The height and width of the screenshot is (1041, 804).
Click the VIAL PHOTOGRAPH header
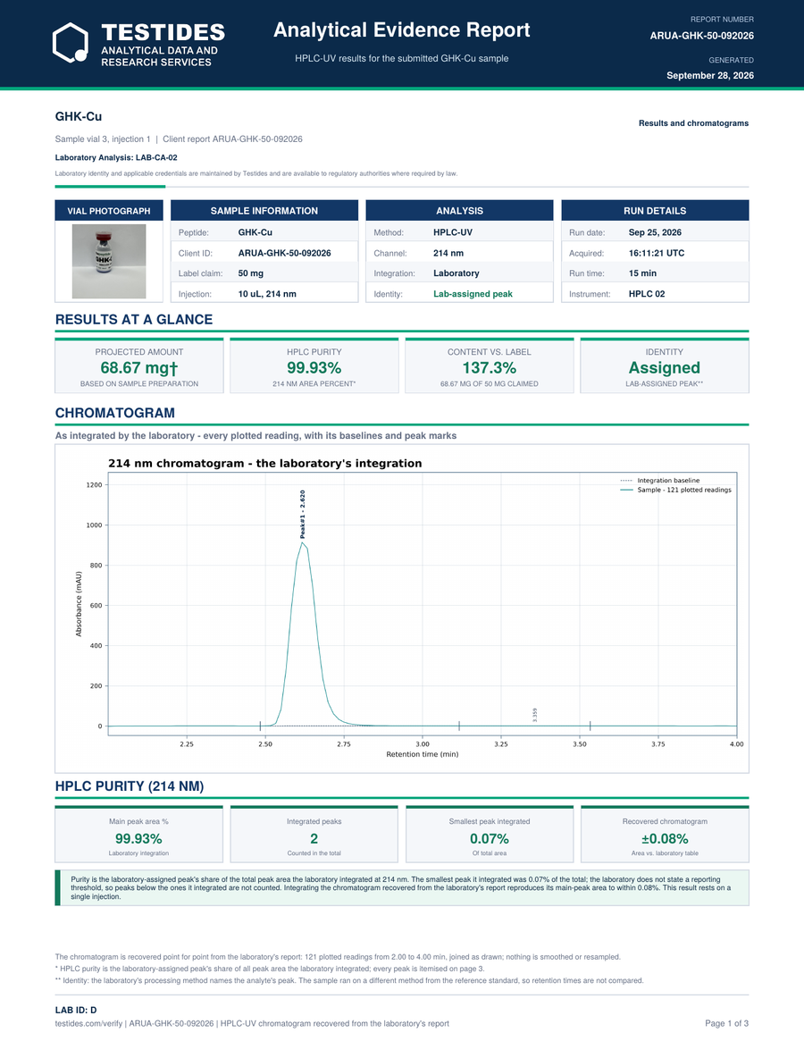(x=109, y=211)
